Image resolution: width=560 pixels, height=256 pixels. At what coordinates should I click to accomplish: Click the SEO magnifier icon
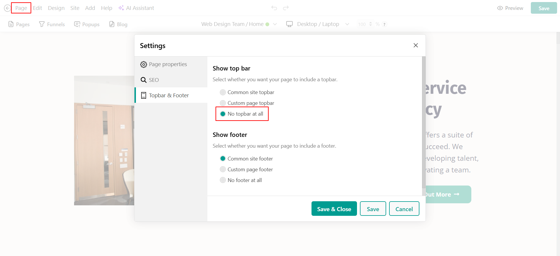point(143,80)
